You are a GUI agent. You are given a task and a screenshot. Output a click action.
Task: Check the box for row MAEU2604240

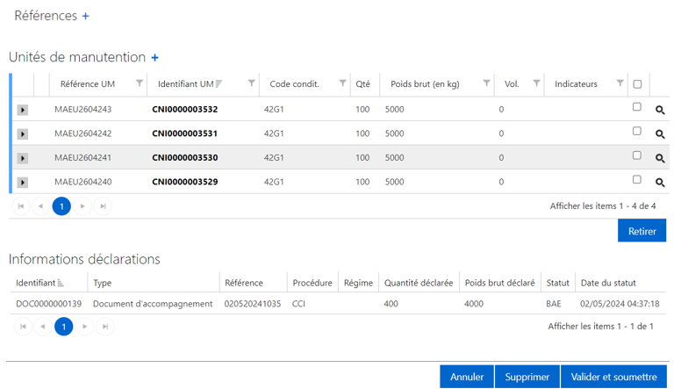[x=637, y=179]
